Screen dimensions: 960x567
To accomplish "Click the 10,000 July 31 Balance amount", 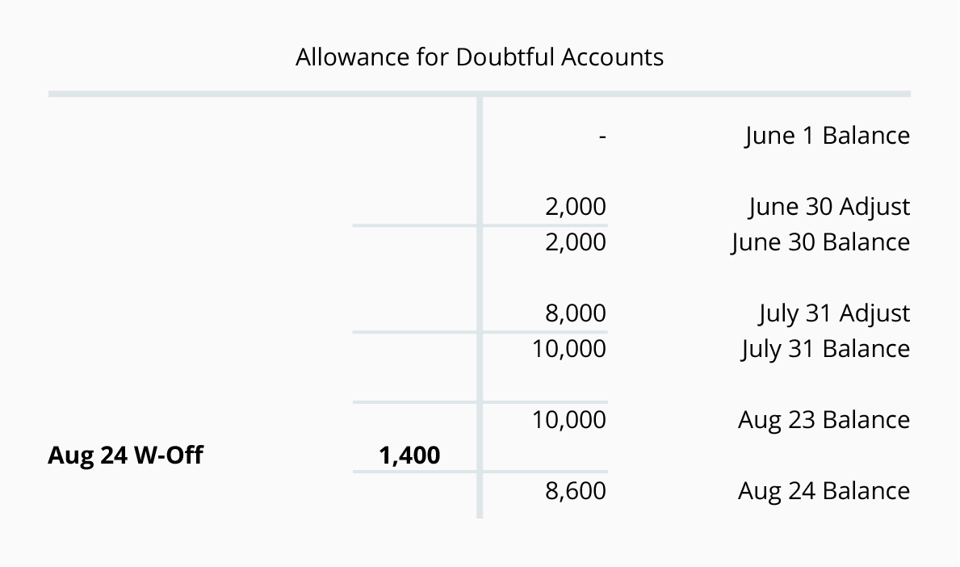I will [x=569, y=349].
